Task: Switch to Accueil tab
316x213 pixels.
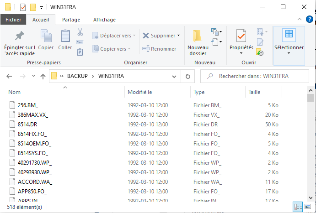Action: 41,20
